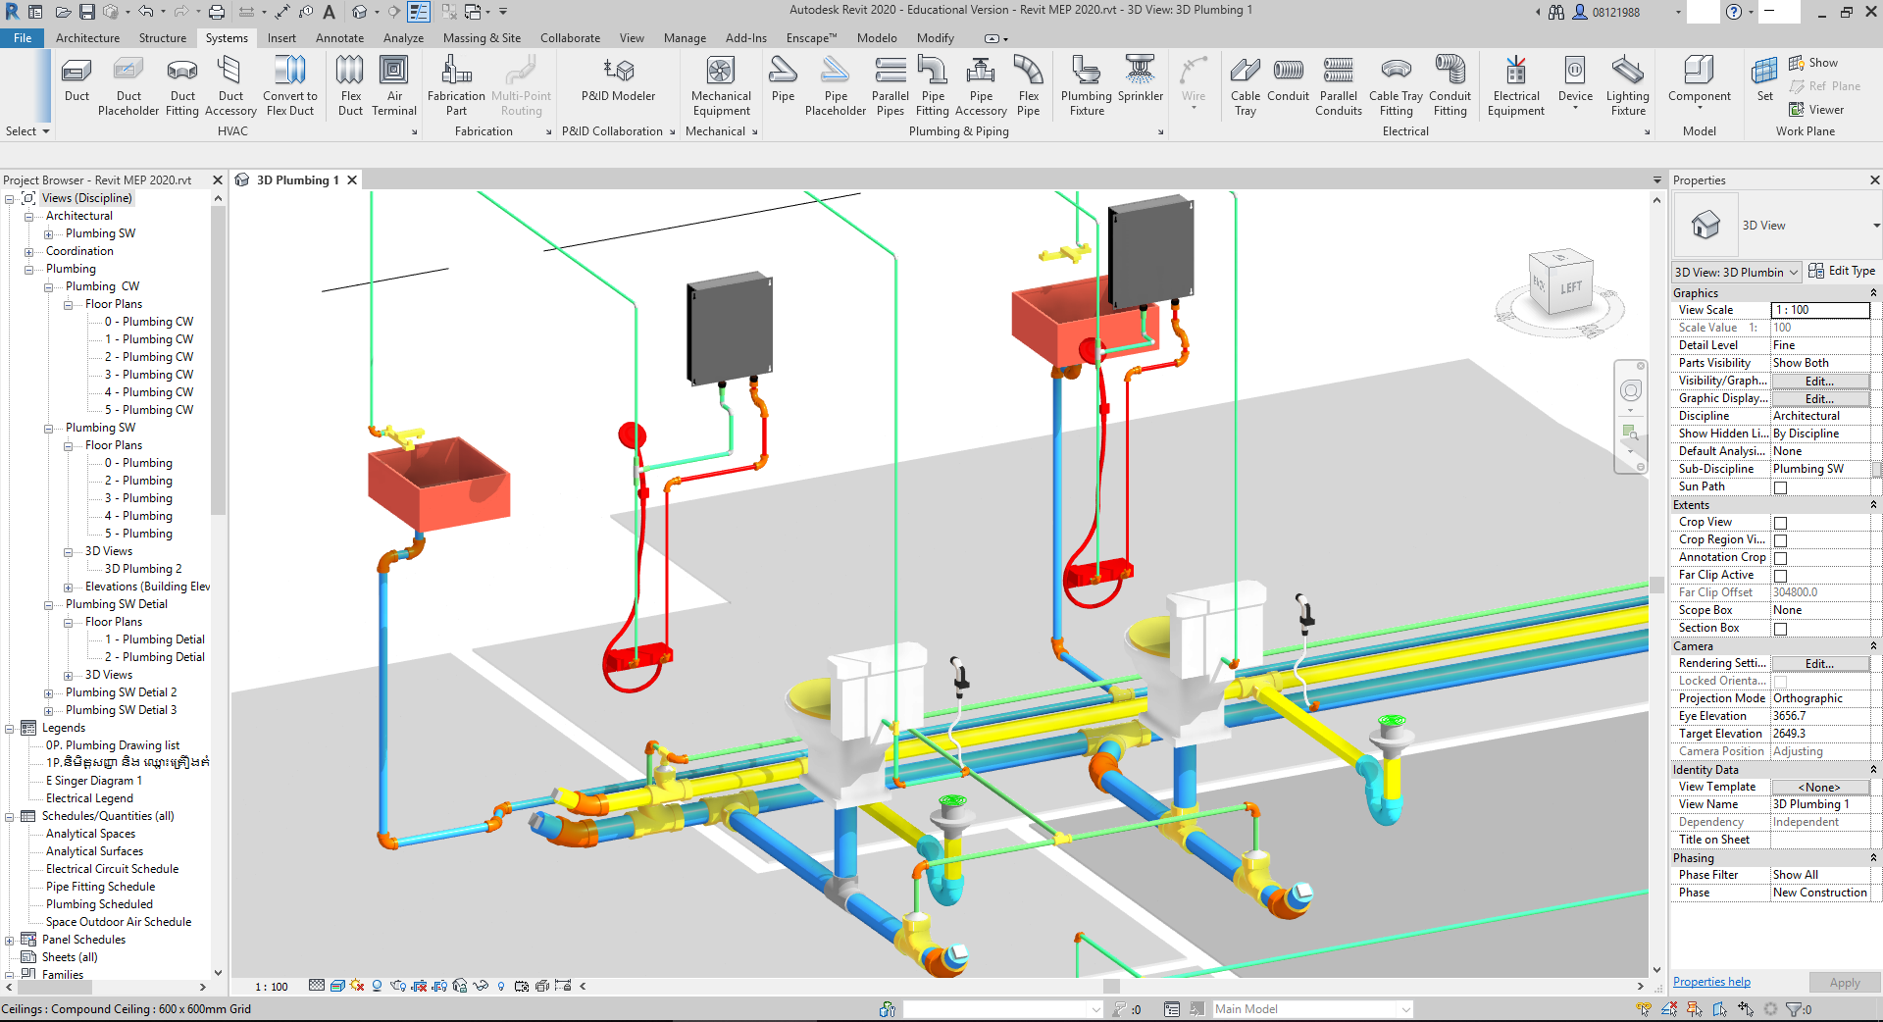
Task: Open the Collaborate ribbon tab
Action: pyautogui.click(x=570, y=38)
